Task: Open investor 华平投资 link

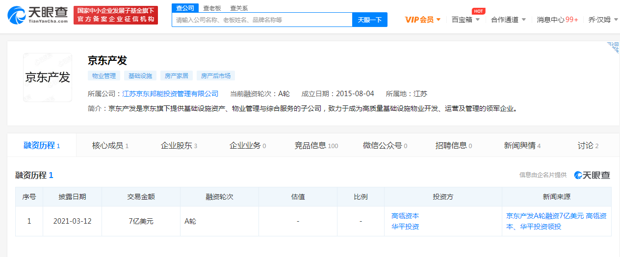Action: click(405, 227)
